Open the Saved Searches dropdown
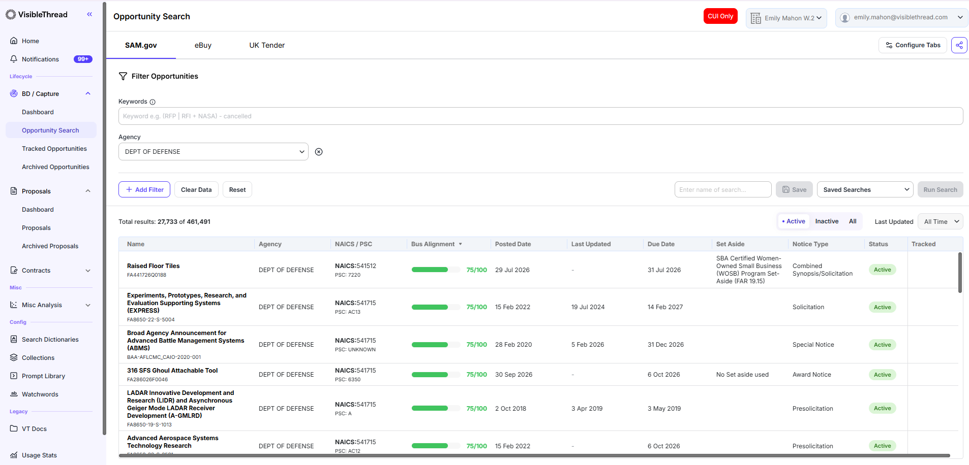969x465 pixels. click(x=865, y=189)
